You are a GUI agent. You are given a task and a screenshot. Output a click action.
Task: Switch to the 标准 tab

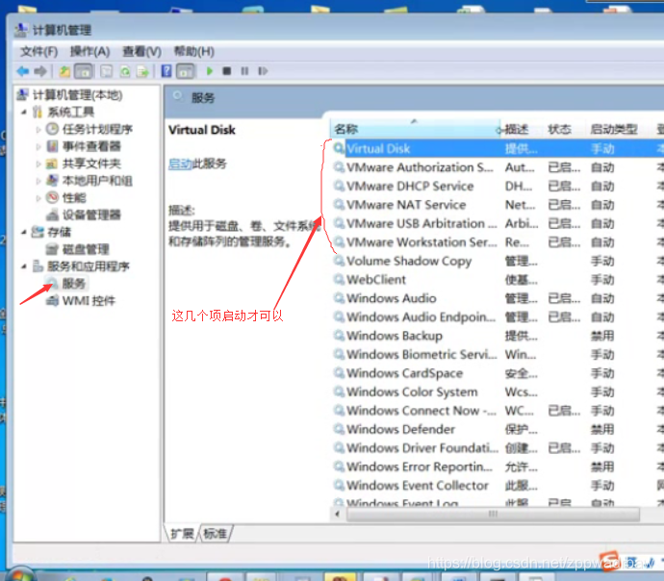216,534
